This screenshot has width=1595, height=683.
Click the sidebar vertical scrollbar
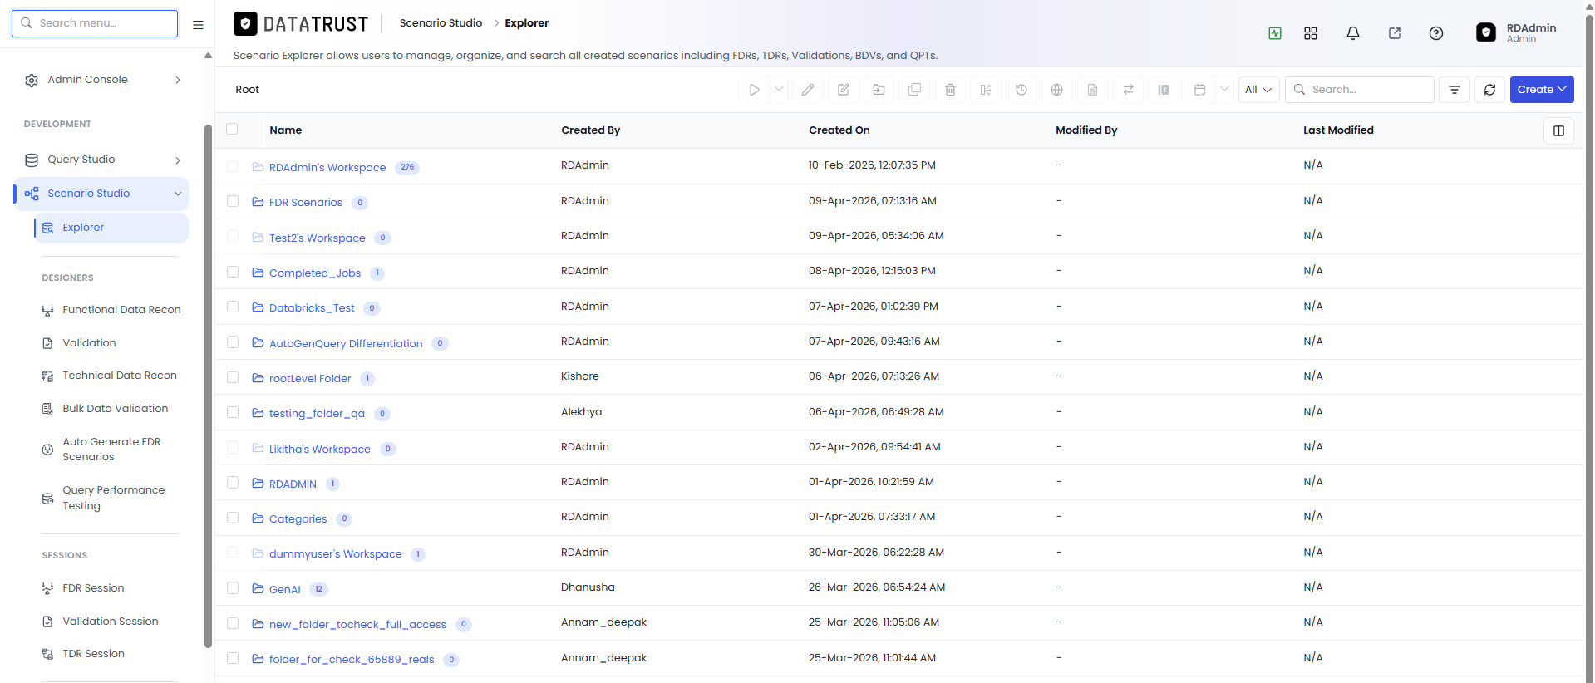[208, 386]
